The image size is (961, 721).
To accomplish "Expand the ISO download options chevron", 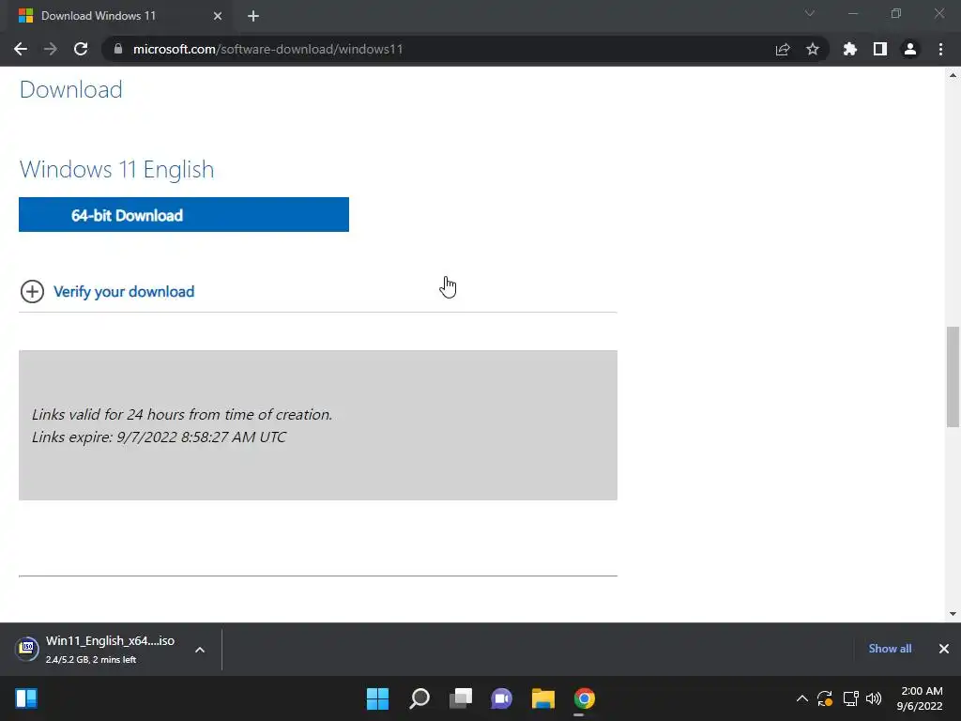I will (200, 650).
